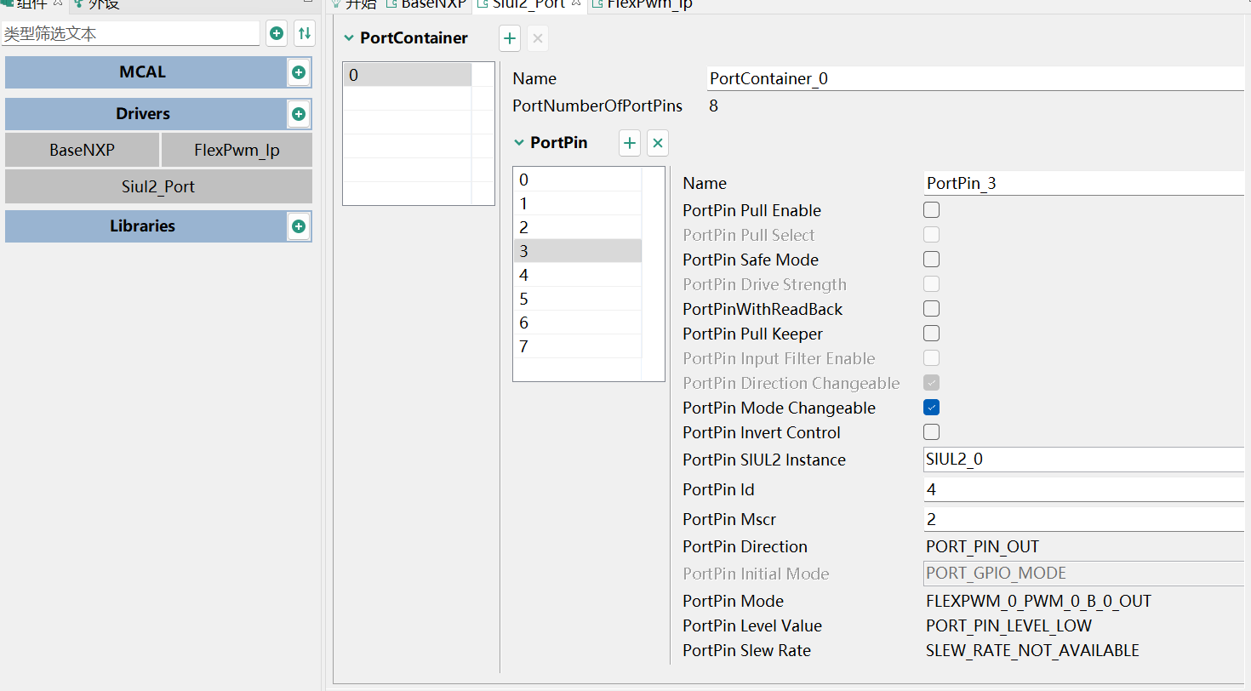The image size is (1251, 691).
Task: Click the green add icon beside type filter field
Action: pyautogui.click(x=277, y=33)
